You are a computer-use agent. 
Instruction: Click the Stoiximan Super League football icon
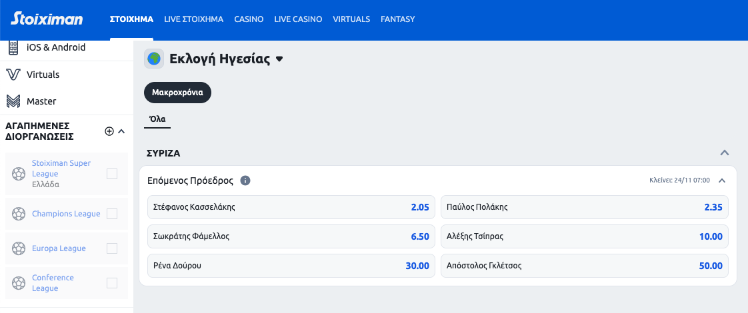tap(19, 174)
